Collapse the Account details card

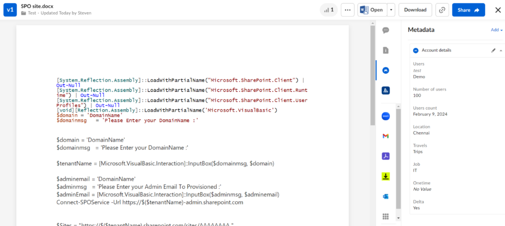(501, 51)
